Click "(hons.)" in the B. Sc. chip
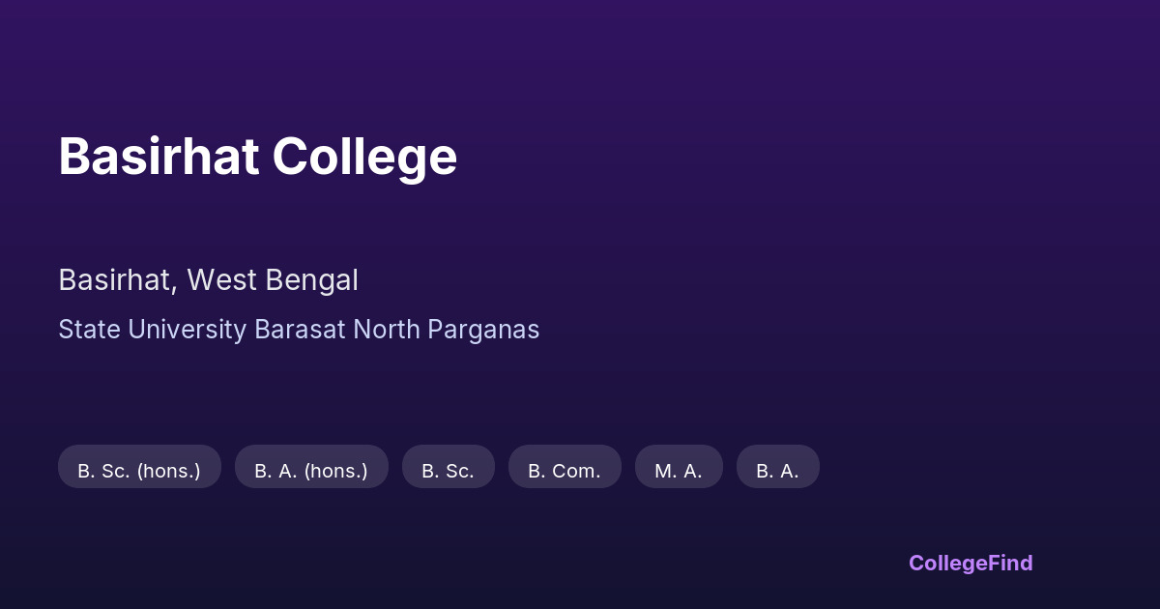The width and height of the screenshot is (1160, 609). click(x=168, y=471)
